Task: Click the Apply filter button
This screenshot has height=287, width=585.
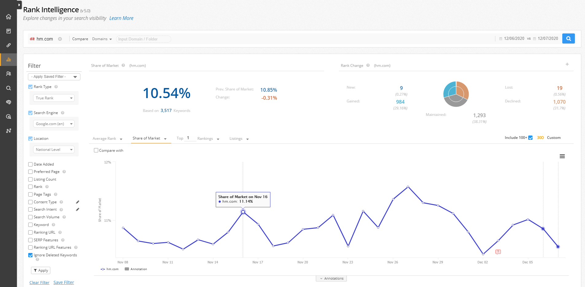Action: click(41, 270)
